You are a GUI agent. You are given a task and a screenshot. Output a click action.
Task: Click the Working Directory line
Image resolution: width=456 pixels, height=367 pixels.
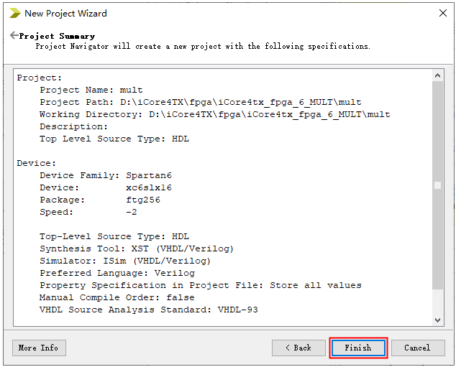tap(214, 114)
